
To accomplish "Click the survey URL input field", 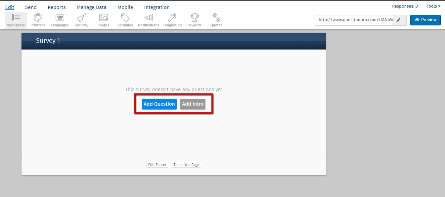I will 354,20.
